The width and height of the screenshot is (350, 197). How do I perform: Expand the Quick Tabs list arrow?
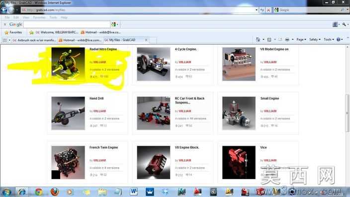pos(9,40)
